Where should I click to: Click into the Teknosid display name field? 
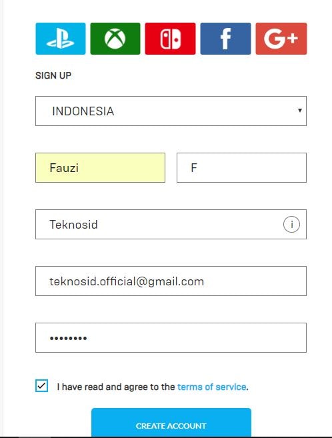(x=171, y=224)
